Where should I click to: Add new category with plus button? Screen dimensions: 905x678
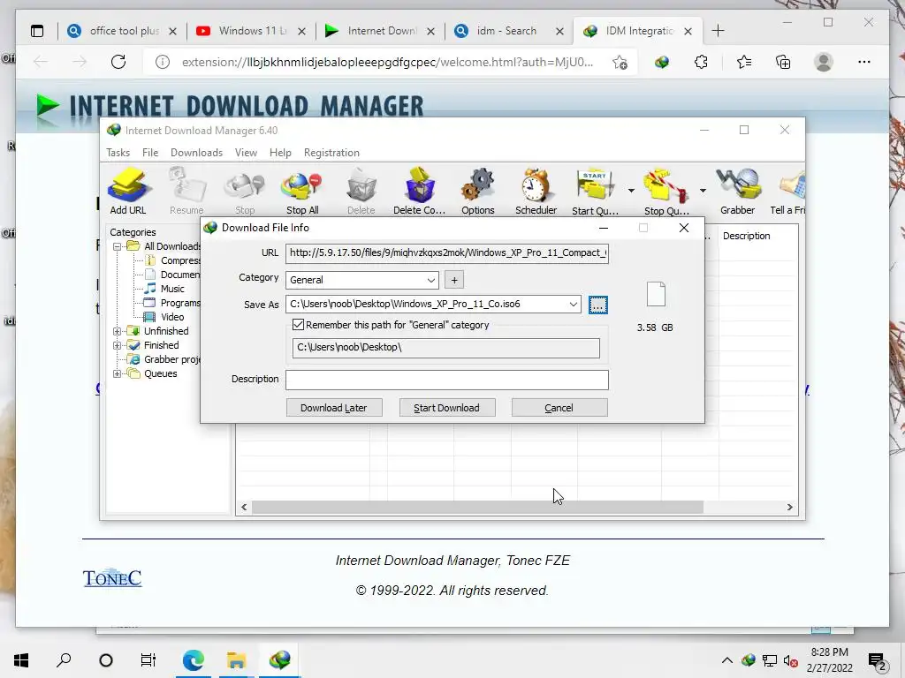tap(454, 280)
